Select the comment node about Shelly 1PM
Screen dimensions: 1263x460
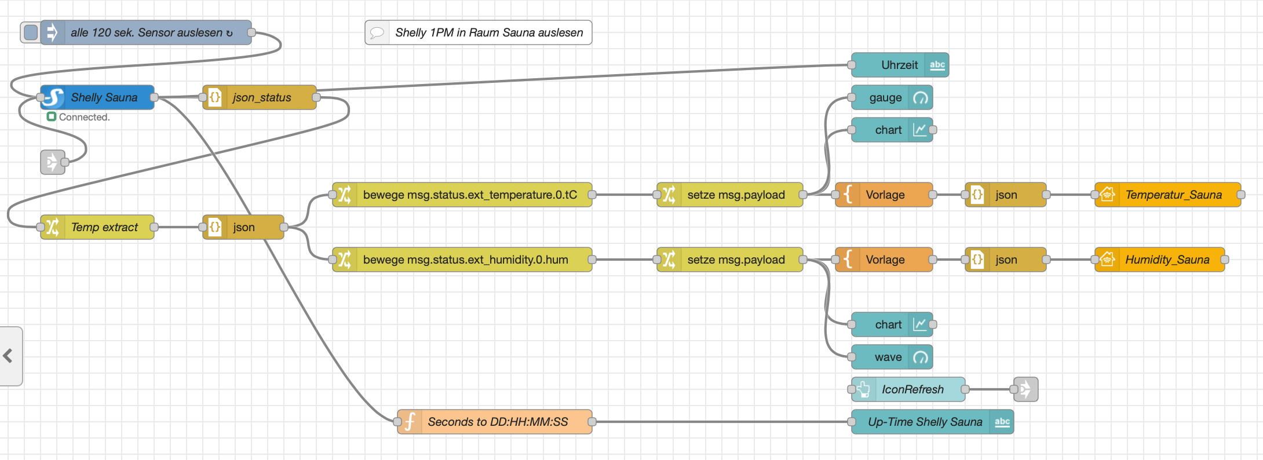click(478, 32)
